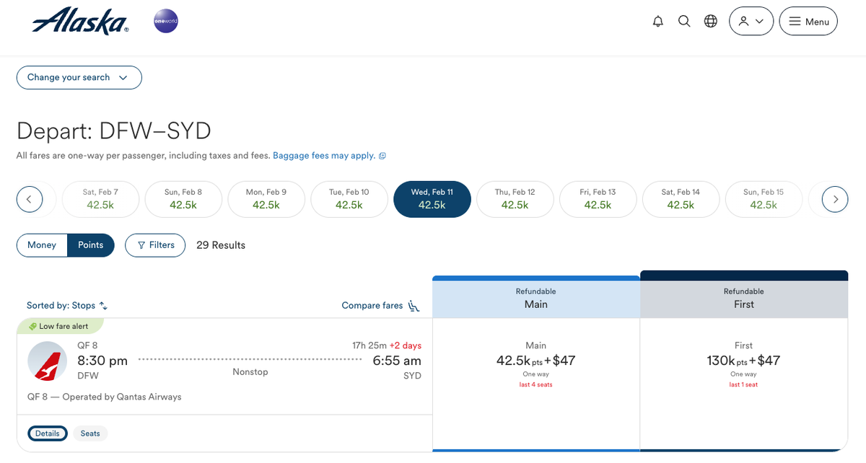Click the Qantas airline logo

click(x=47, y=361)
